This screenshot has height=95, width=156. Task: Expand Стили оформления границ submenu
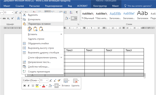pyautogui.click(x=43, y=58)
